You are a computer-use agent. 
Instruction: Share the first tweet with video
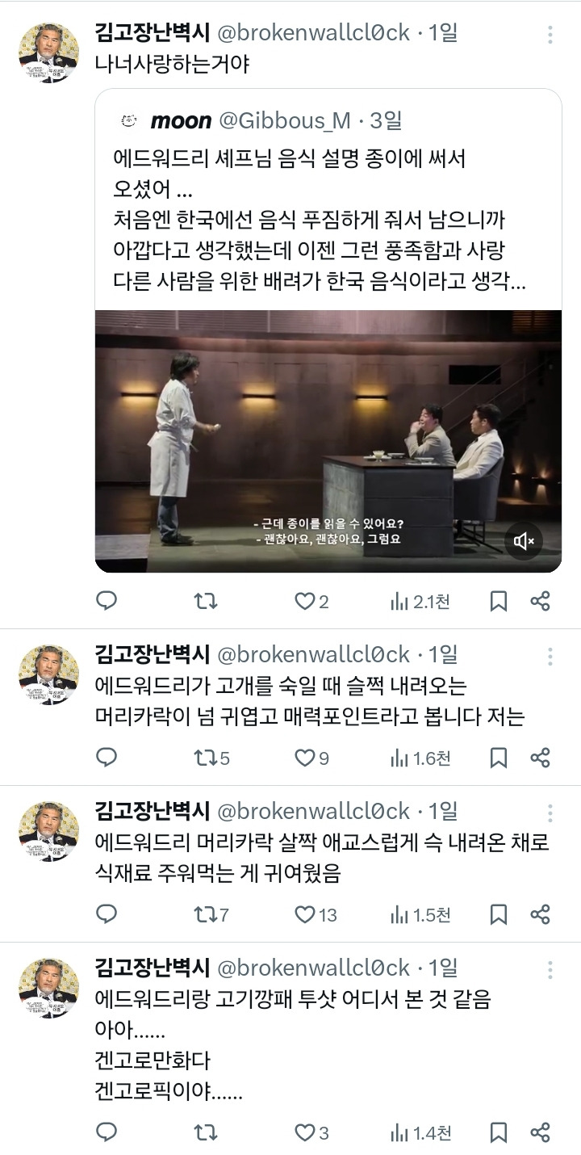tap(541, 601)
